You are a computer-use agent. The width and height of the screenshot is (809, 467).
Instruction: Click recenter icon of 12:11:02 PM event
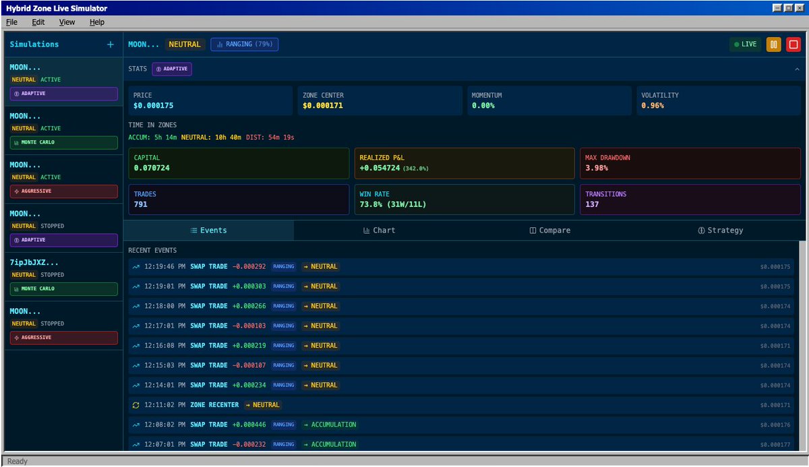(136, 405)
